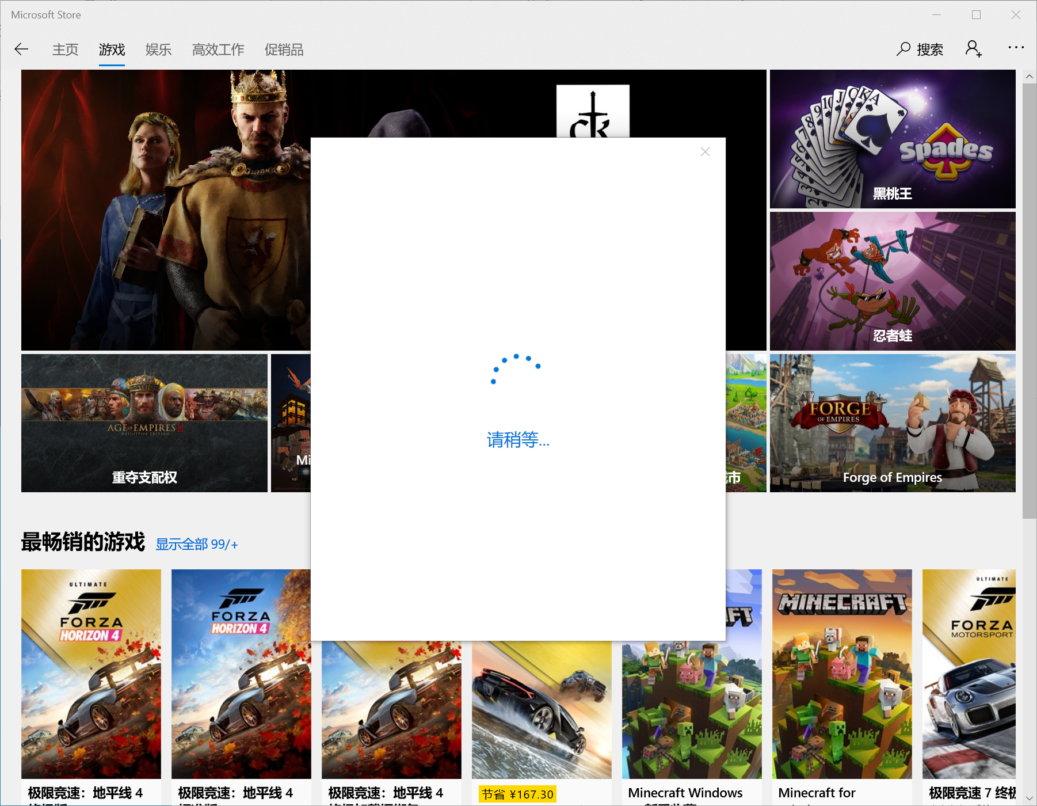Open the search magnifier icon
This screenshot has width=1037, height=806.
click(x=903, y=49)
